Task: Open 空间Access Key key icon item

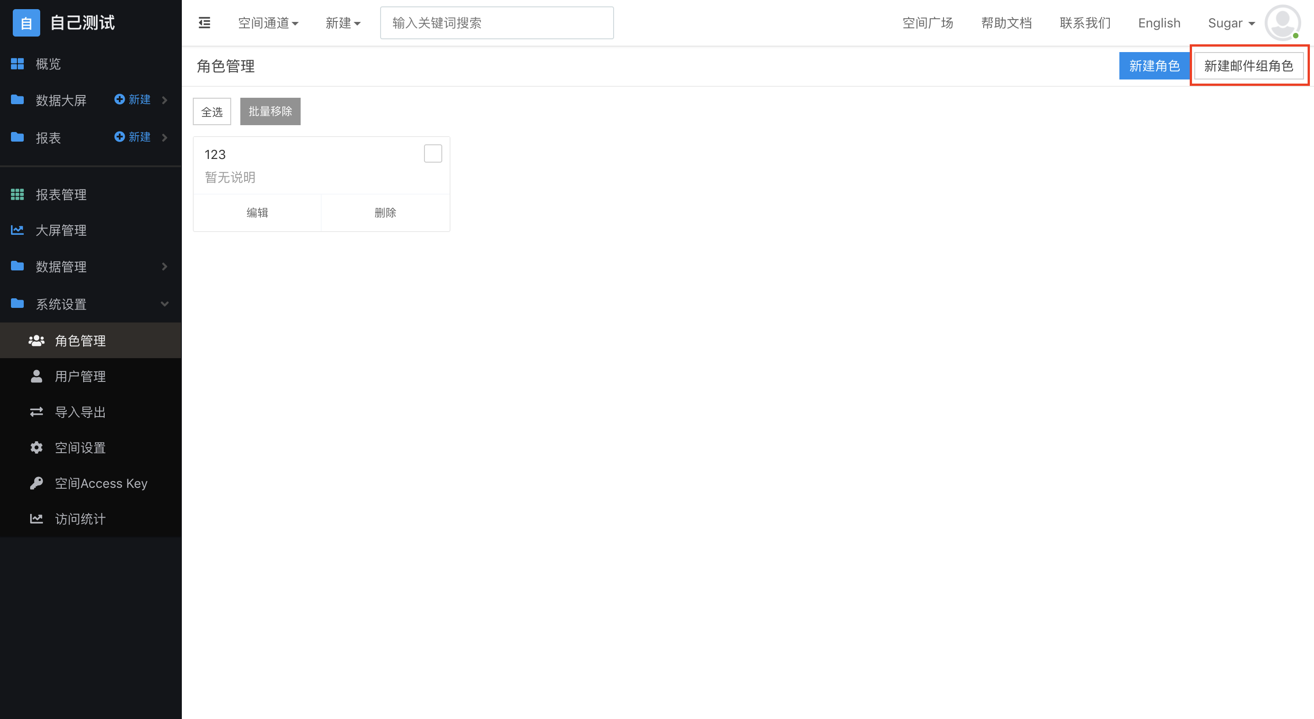Action: coord(36,483)
